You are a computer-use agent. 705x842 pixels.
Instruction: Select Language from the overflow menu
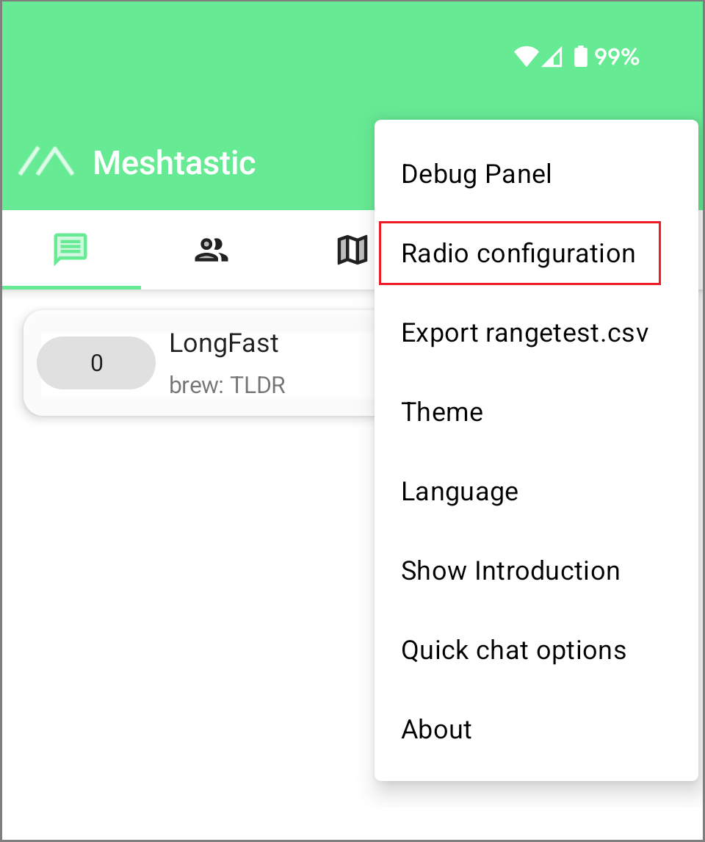460,492
